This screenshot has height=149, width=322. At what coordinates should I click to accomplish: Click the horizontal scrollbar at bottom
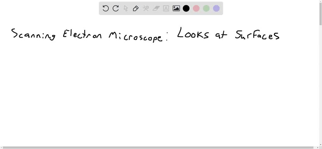click(x=158, y=147)
